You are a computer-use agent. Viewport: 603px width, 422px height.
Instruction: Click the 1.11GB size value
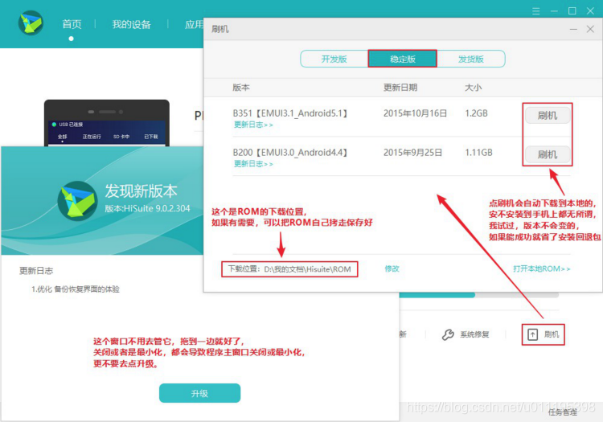pyautogui.click(x=478, y=152)
